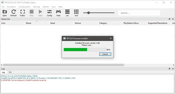Float the Log panel
The image size is (175, 94).
[x=169, y=69]
